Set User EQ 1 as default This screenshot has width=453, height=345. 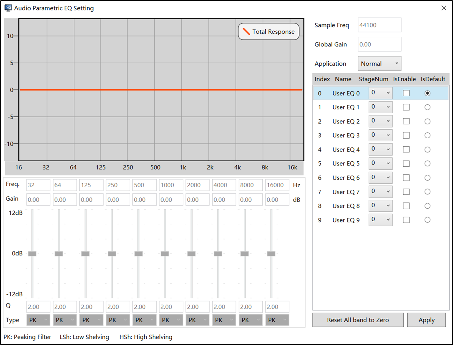[427, 107]
